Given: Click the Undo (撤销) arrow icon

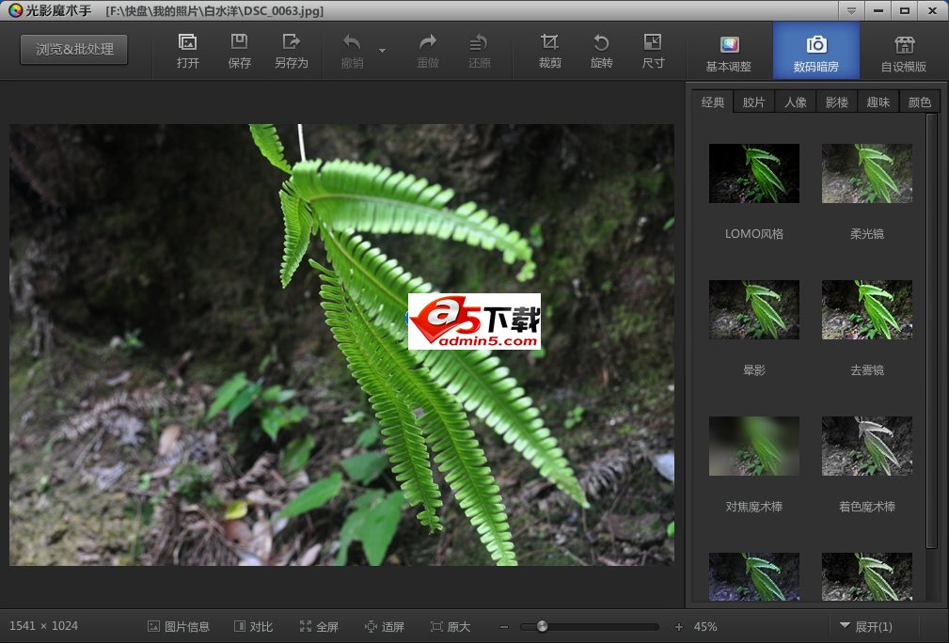Looking at the screenshot, I should [352, 43].
